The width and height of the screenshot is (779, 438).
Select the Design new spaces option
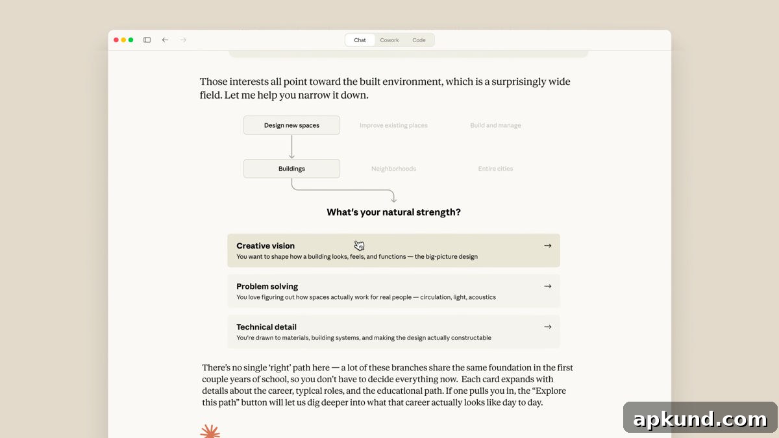pyautogui.click(x=291, y=125)
